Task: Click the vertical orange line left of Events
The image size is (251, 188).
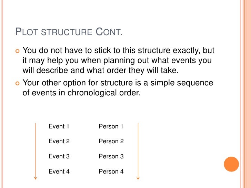Action: [36, 150]
